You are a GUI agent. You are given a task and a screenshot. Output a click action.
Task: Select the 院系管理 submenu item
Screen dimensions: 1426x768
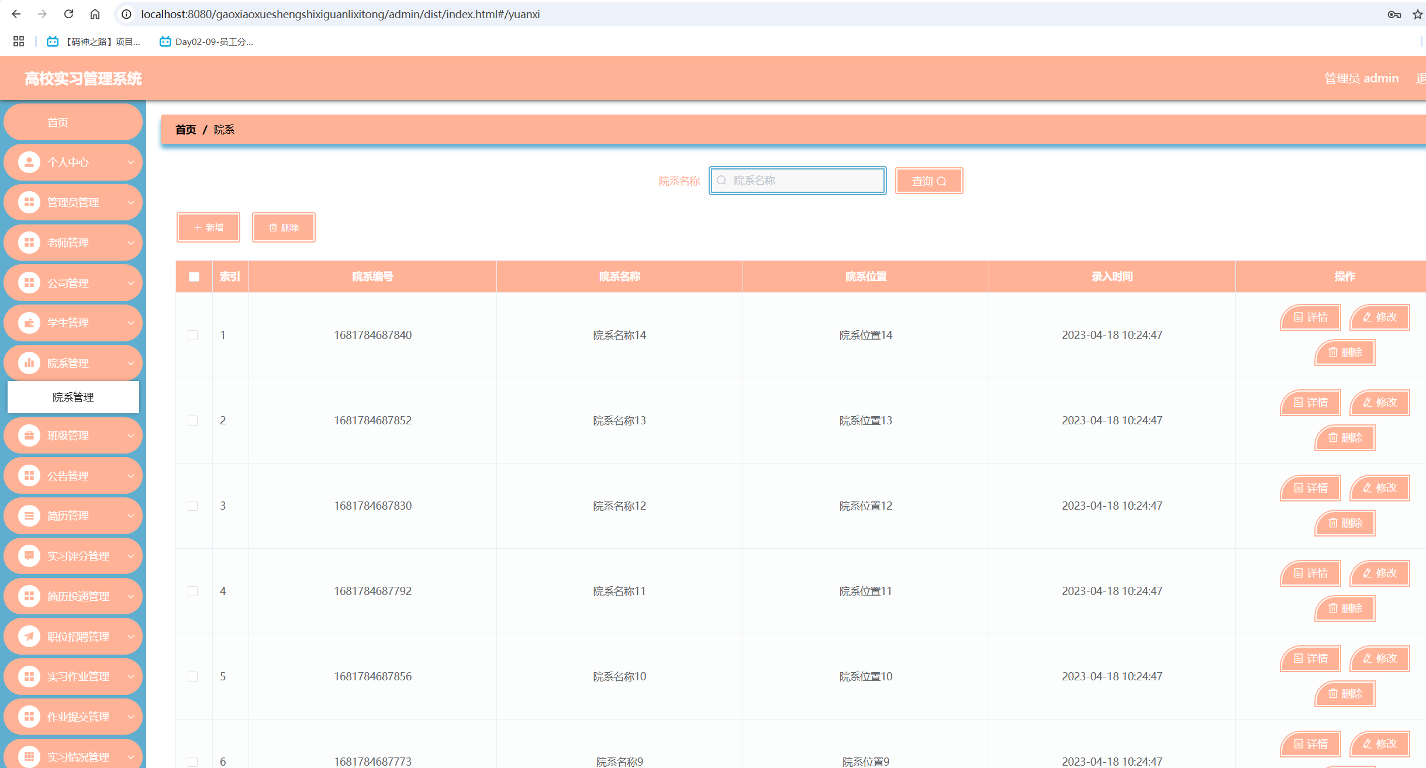pos(73,397)
